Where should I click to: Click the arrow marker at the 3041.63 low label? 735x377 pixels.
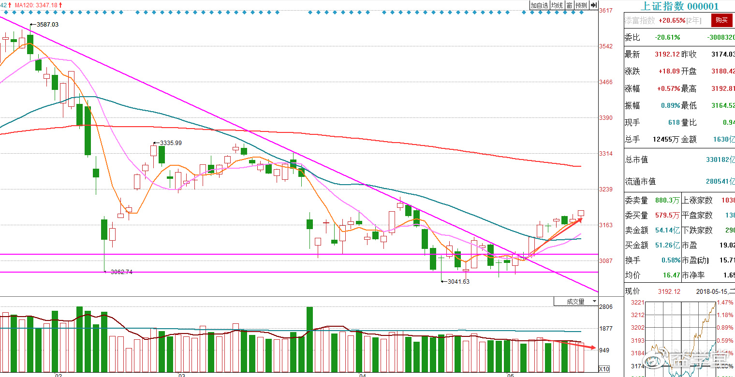tap(443, 281)
